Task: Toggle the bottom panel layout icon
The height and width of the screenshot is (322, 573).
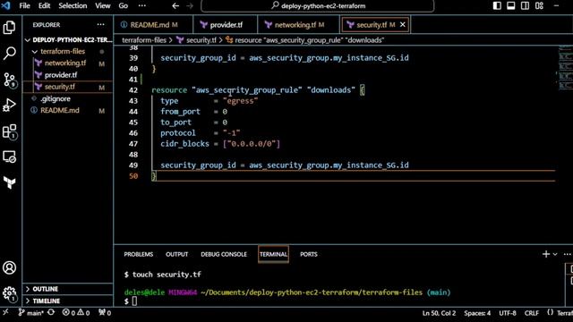Action: point(511,5)
